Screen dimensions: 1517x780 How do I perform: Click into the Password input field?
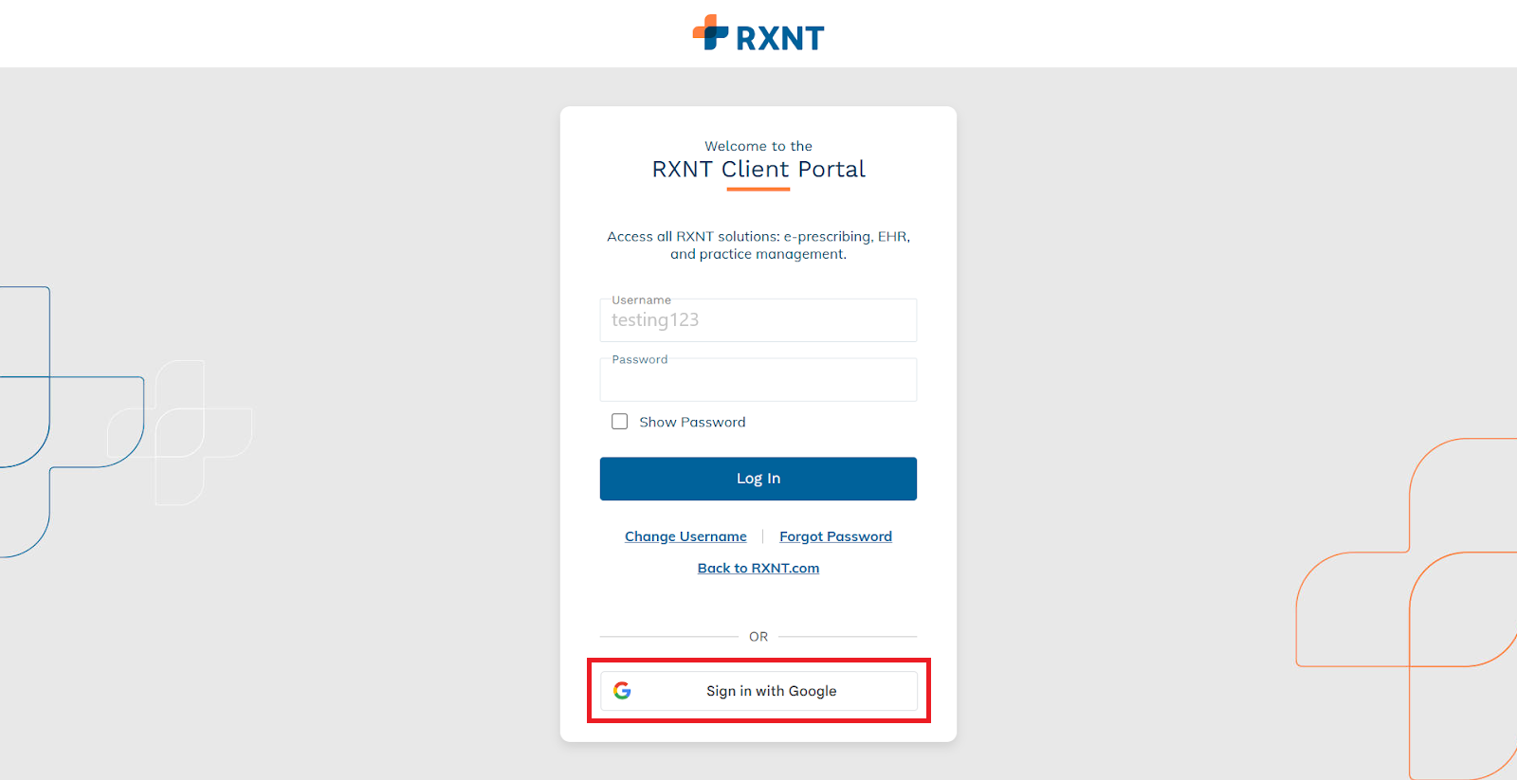(x=758, y=382)
